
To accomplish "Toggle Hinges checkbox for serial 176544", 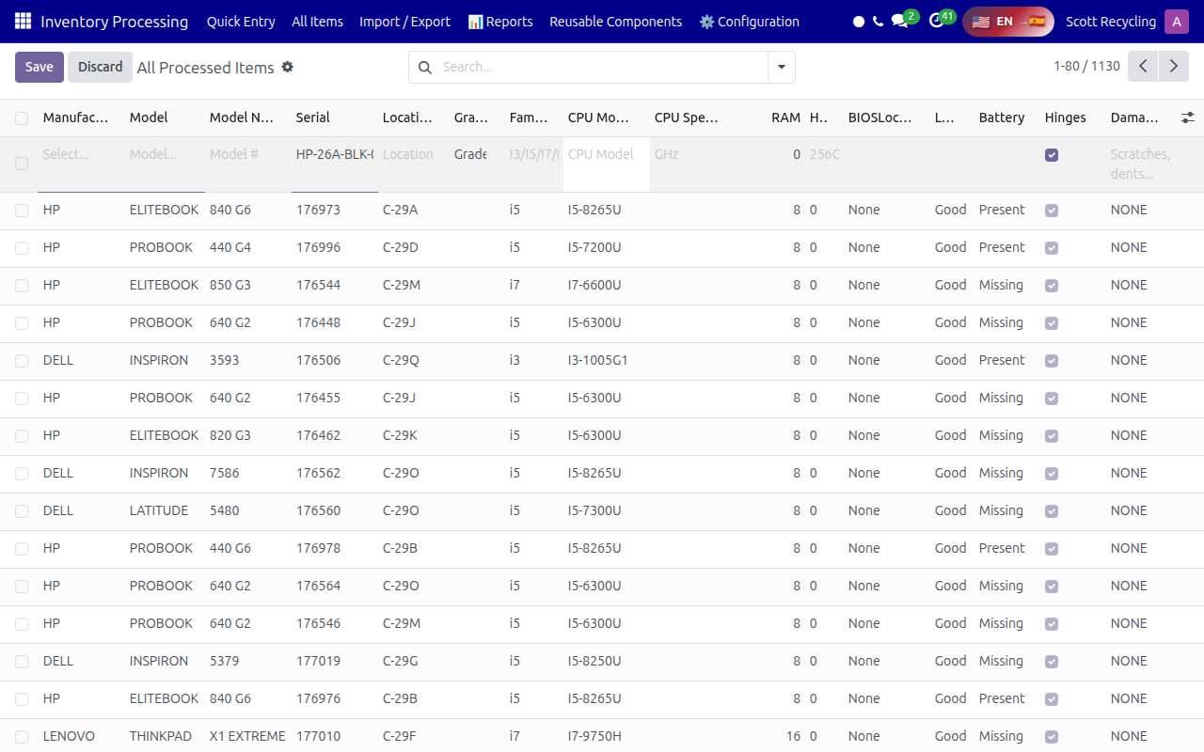I will tap(1052, 286).
